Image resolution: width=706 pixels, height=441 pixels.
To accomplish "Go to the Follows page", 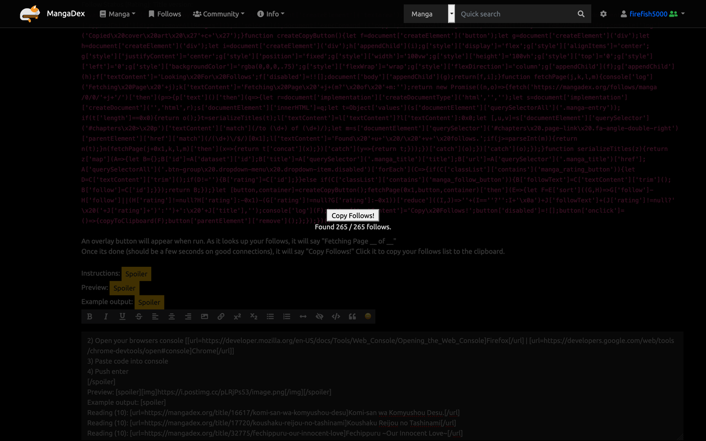I will (164, 14).
